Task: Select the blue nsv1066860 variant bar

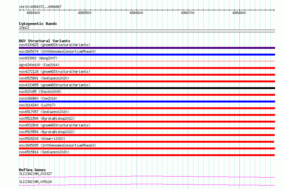Action: pos(147,102)
